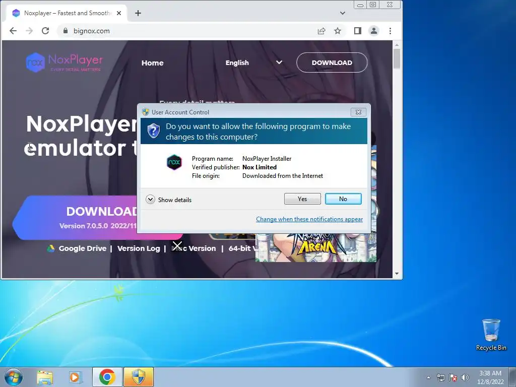Open a new Chrome tab

[x=138, y=13]
